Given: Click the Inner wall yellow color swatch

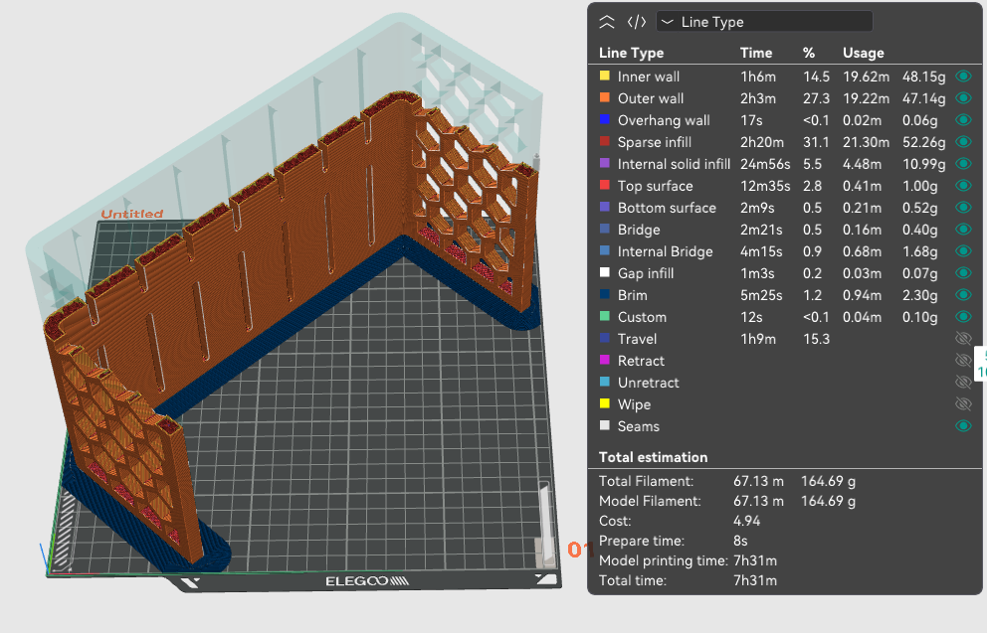Looking at the screenshot, I should (604, 77).
